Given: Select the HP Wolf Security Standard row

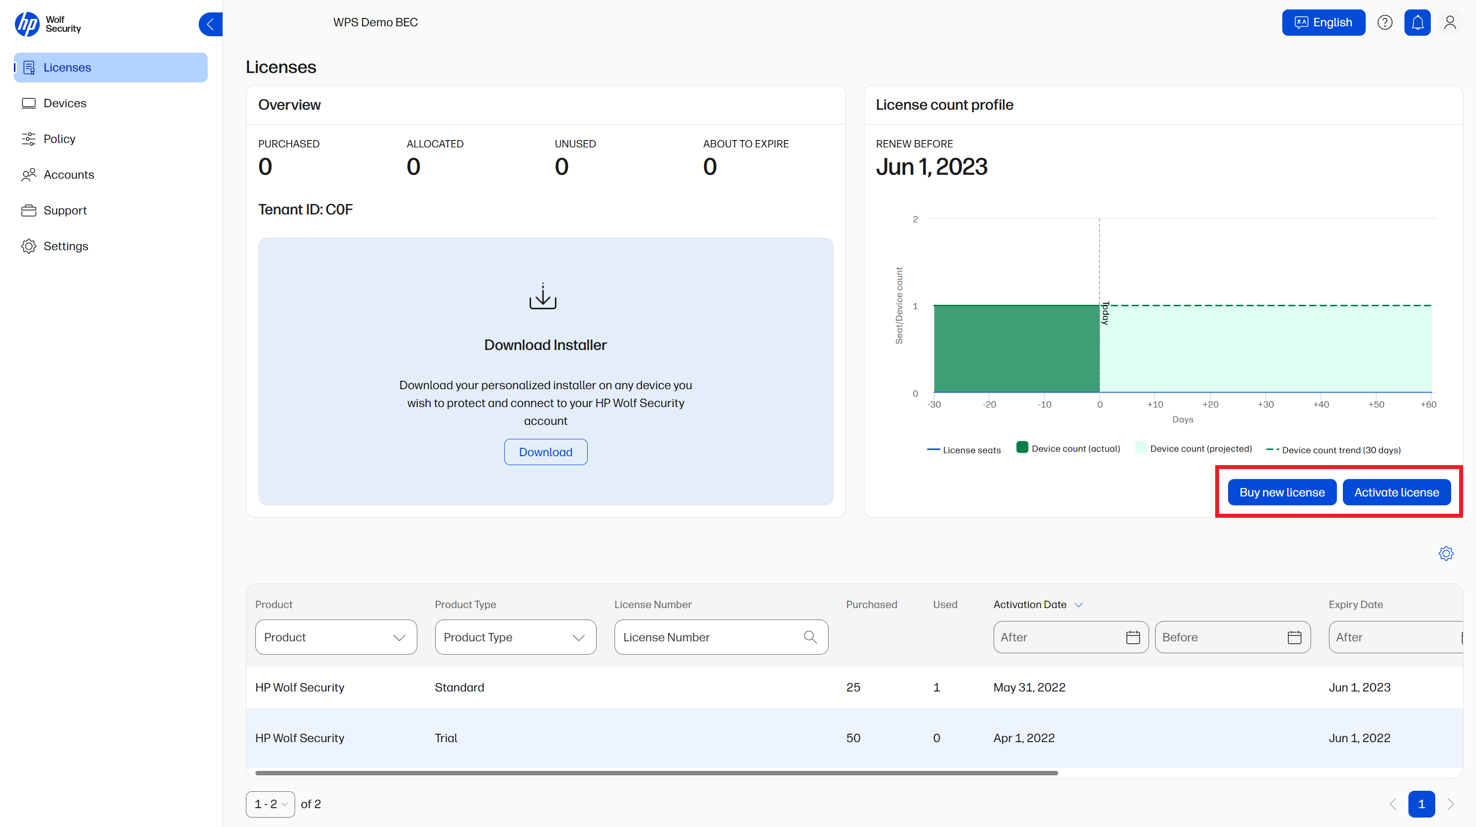Looking at the screenshot, I should pos(855,688).
